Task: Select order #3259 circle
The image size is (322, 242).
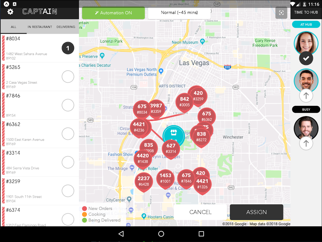Action: coord(68,191)
